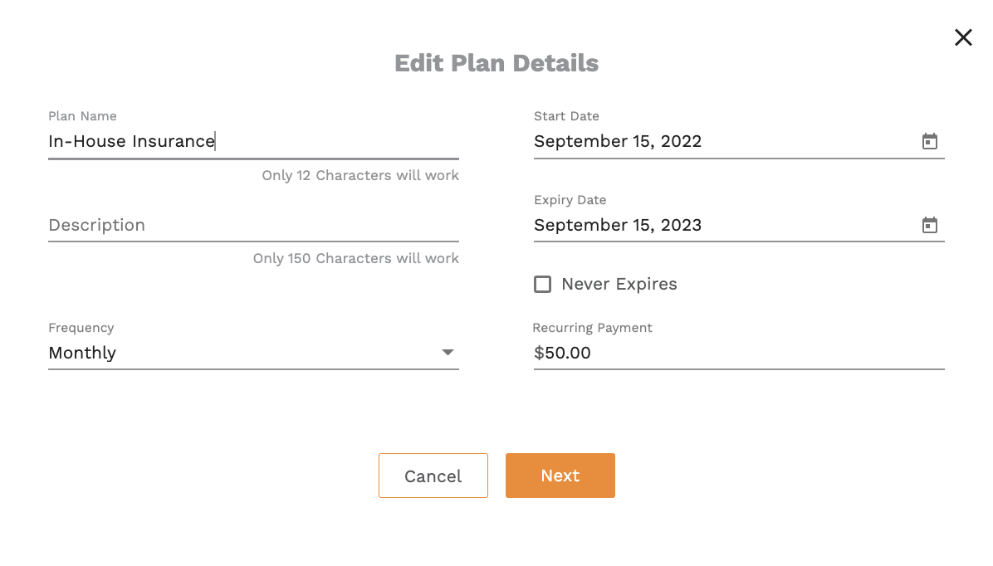Proceed with the orange Next button
The width and height of the screenshot is (993, 566).
[560, 476]
